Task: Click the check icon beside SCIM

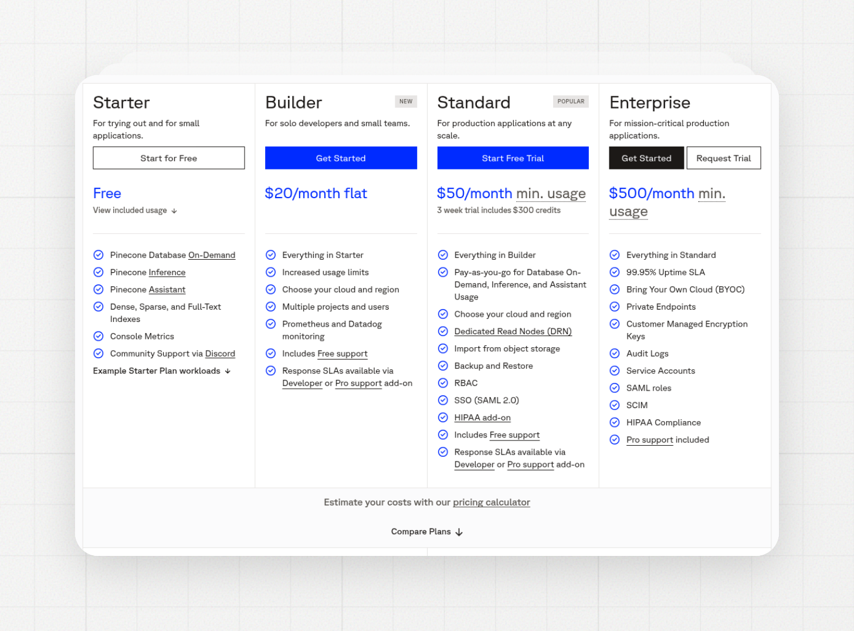Action: pos(615,405)
